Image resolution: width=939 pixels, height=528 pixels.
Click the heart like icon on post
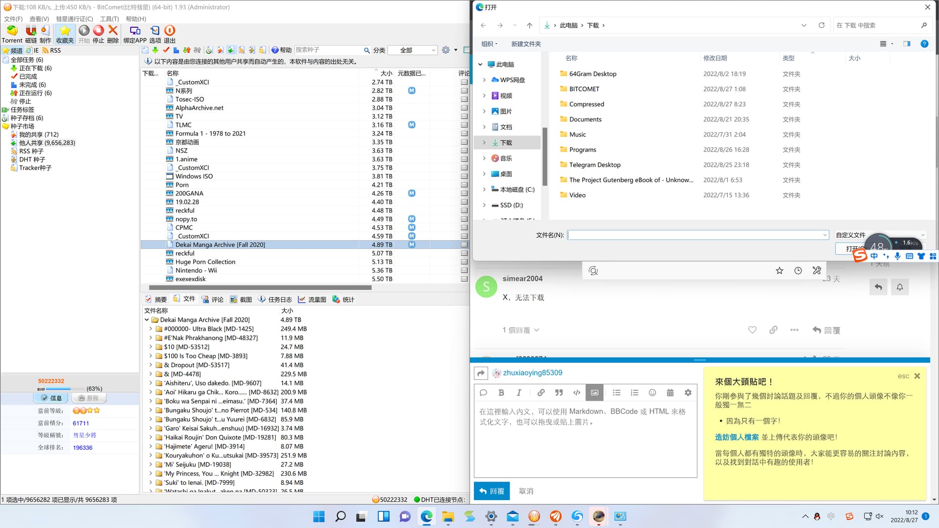(752, 330)
